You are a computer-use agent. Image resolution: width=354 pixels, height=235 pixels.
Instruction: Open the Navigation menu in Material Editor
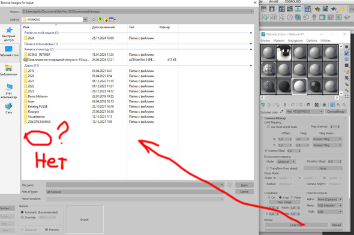click(x=295, y=41)
